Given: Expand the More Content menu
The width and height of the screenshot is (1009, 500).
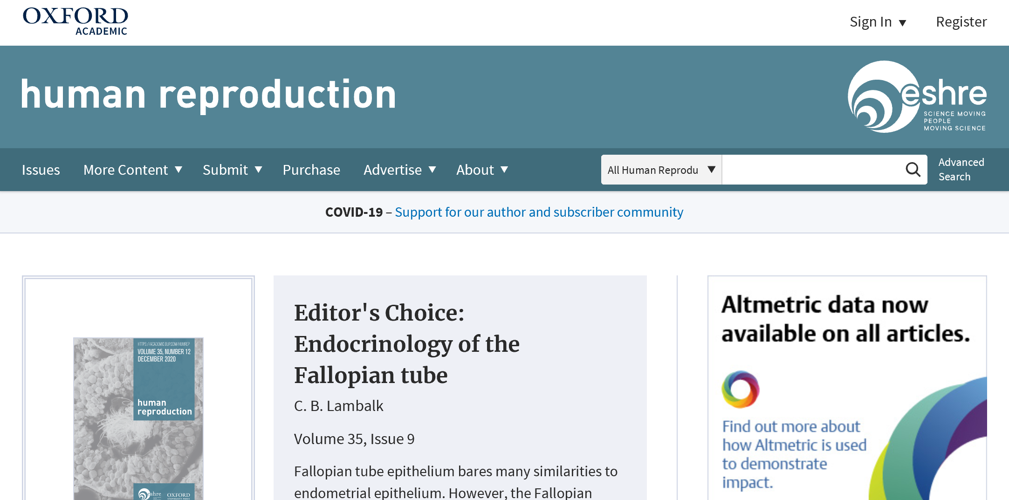Looking at the screenshot, I should click(133, 170).
